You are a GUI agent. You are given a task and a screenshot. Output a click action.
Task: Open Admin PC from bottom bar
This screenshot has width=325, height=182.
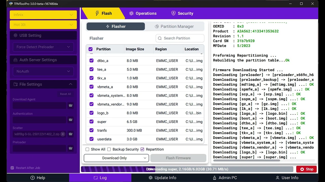pyautogui.click(x=225, y=178)
